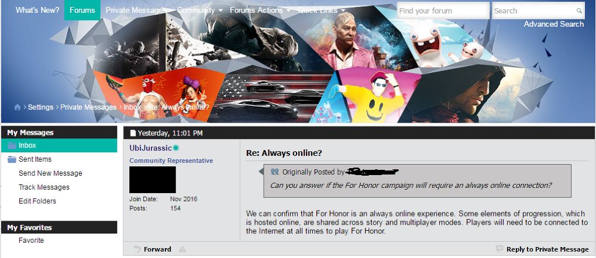Click the quote marks icon in quoted post
Image resolution: width=596 pixels, height=258 pixels.
[x=274, y=172]
